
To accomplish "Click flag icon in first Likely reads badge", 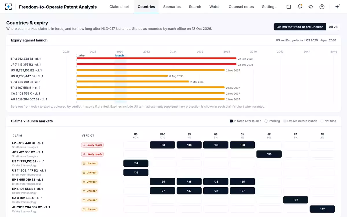I will 84,145.
